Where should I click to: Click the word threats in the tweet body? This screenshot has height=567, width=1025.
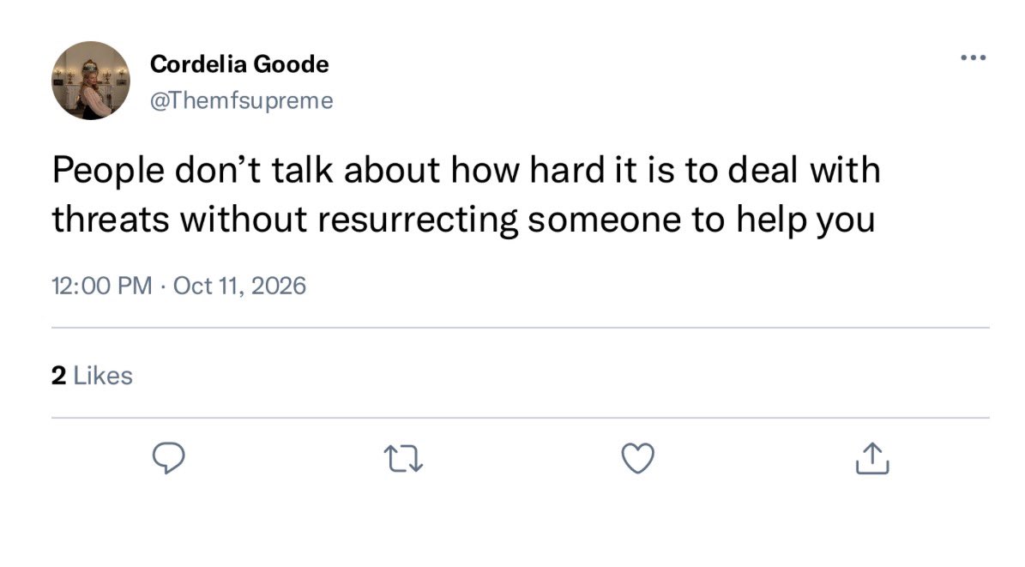coord(112,219)
